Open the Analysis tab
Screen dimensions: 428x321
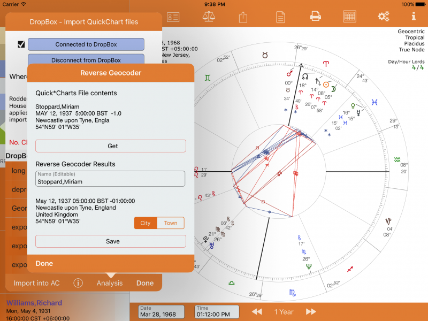110,283
